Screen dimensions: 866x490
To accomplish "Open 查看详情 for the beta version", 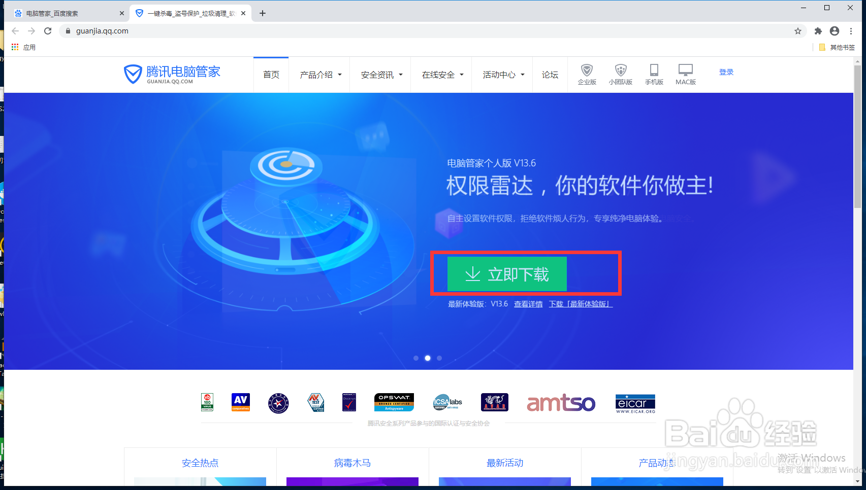I will point(528,304).
